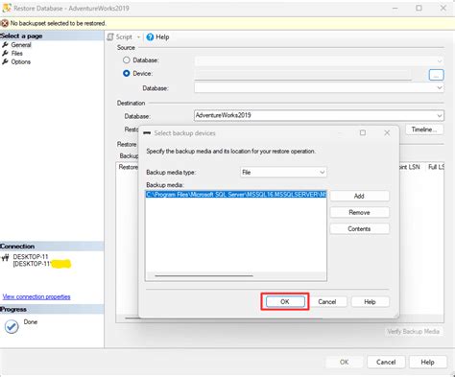Image resolution: width=455 pixels, height=377 pixels.
Task: Click the connection server icon
Action: pos(5,257)
